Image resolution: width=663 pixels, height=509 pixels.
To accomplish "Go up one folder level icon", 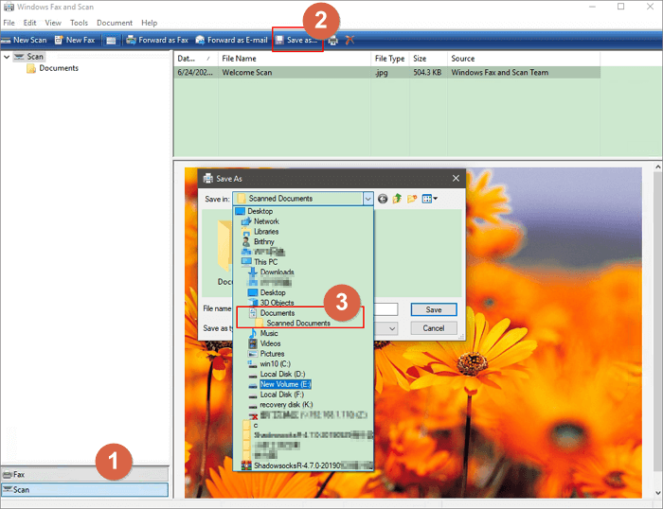I will click(397, 199).
